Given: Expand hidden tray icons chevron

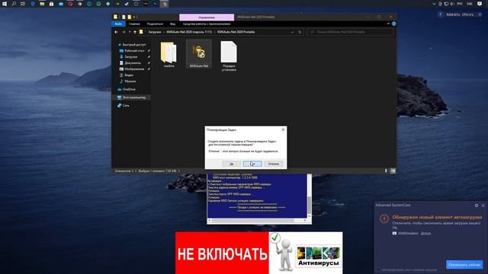Looking at the screenshot, I should tap(434, 4).
